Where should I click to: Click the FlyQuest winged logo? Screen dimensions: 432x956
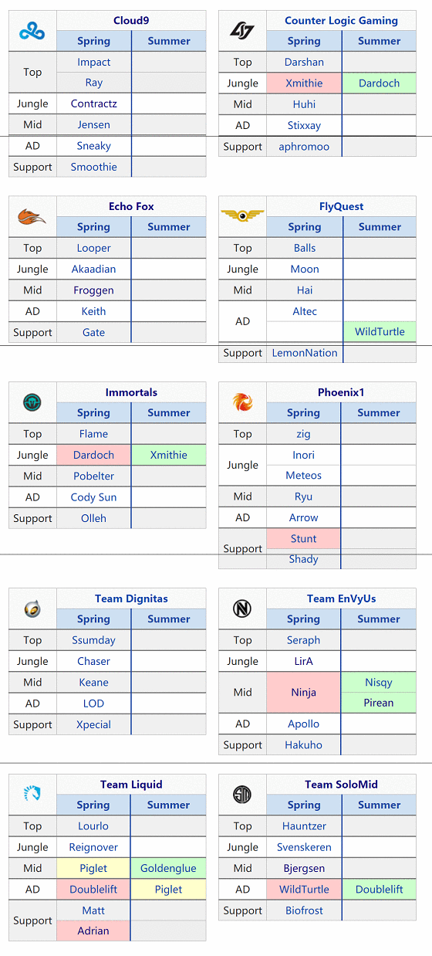tap(242, 215)
